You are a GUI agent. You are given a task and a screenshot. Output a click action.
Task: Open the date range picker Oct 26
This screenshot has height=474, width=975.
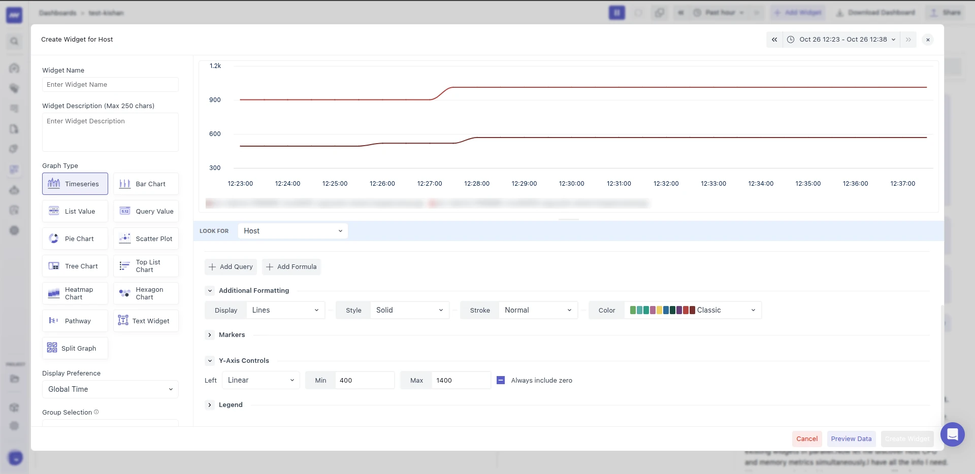tap(841, 40)
